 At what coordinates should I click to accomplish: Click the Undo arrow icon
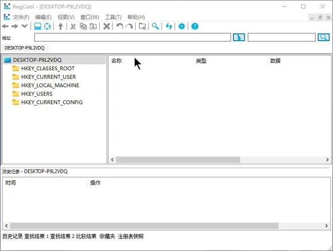click(120, 26)
